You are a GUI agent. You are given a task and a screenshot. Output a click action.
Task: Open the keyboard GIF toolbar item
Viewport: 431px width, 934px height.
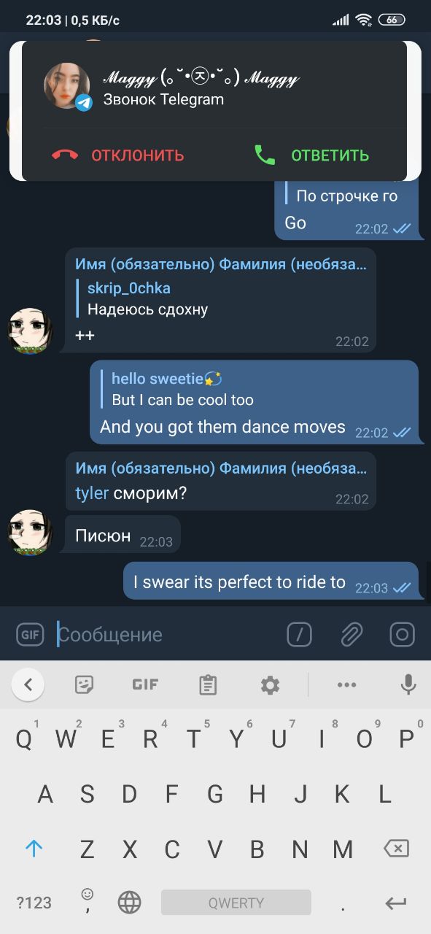145,684
